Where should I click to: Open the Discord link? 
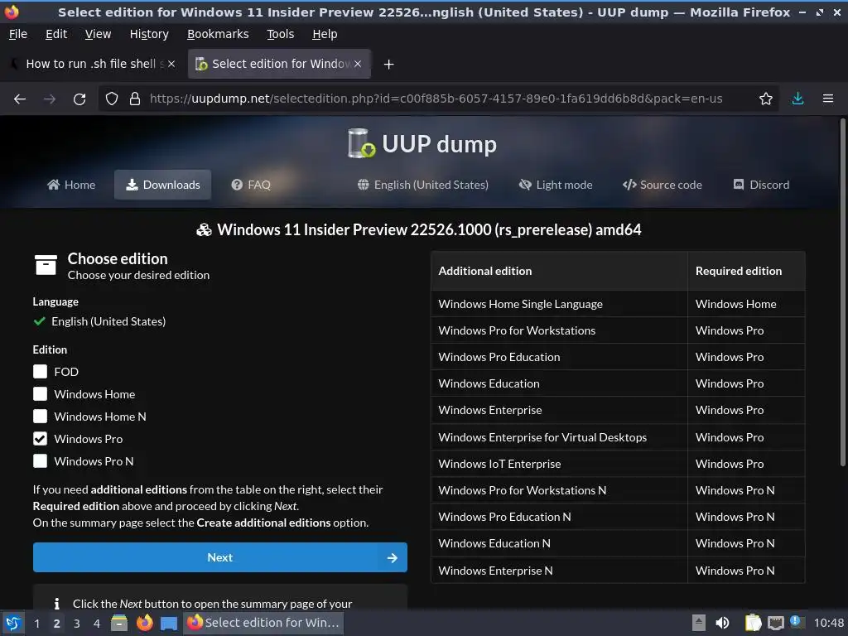[x=761, y=185]
